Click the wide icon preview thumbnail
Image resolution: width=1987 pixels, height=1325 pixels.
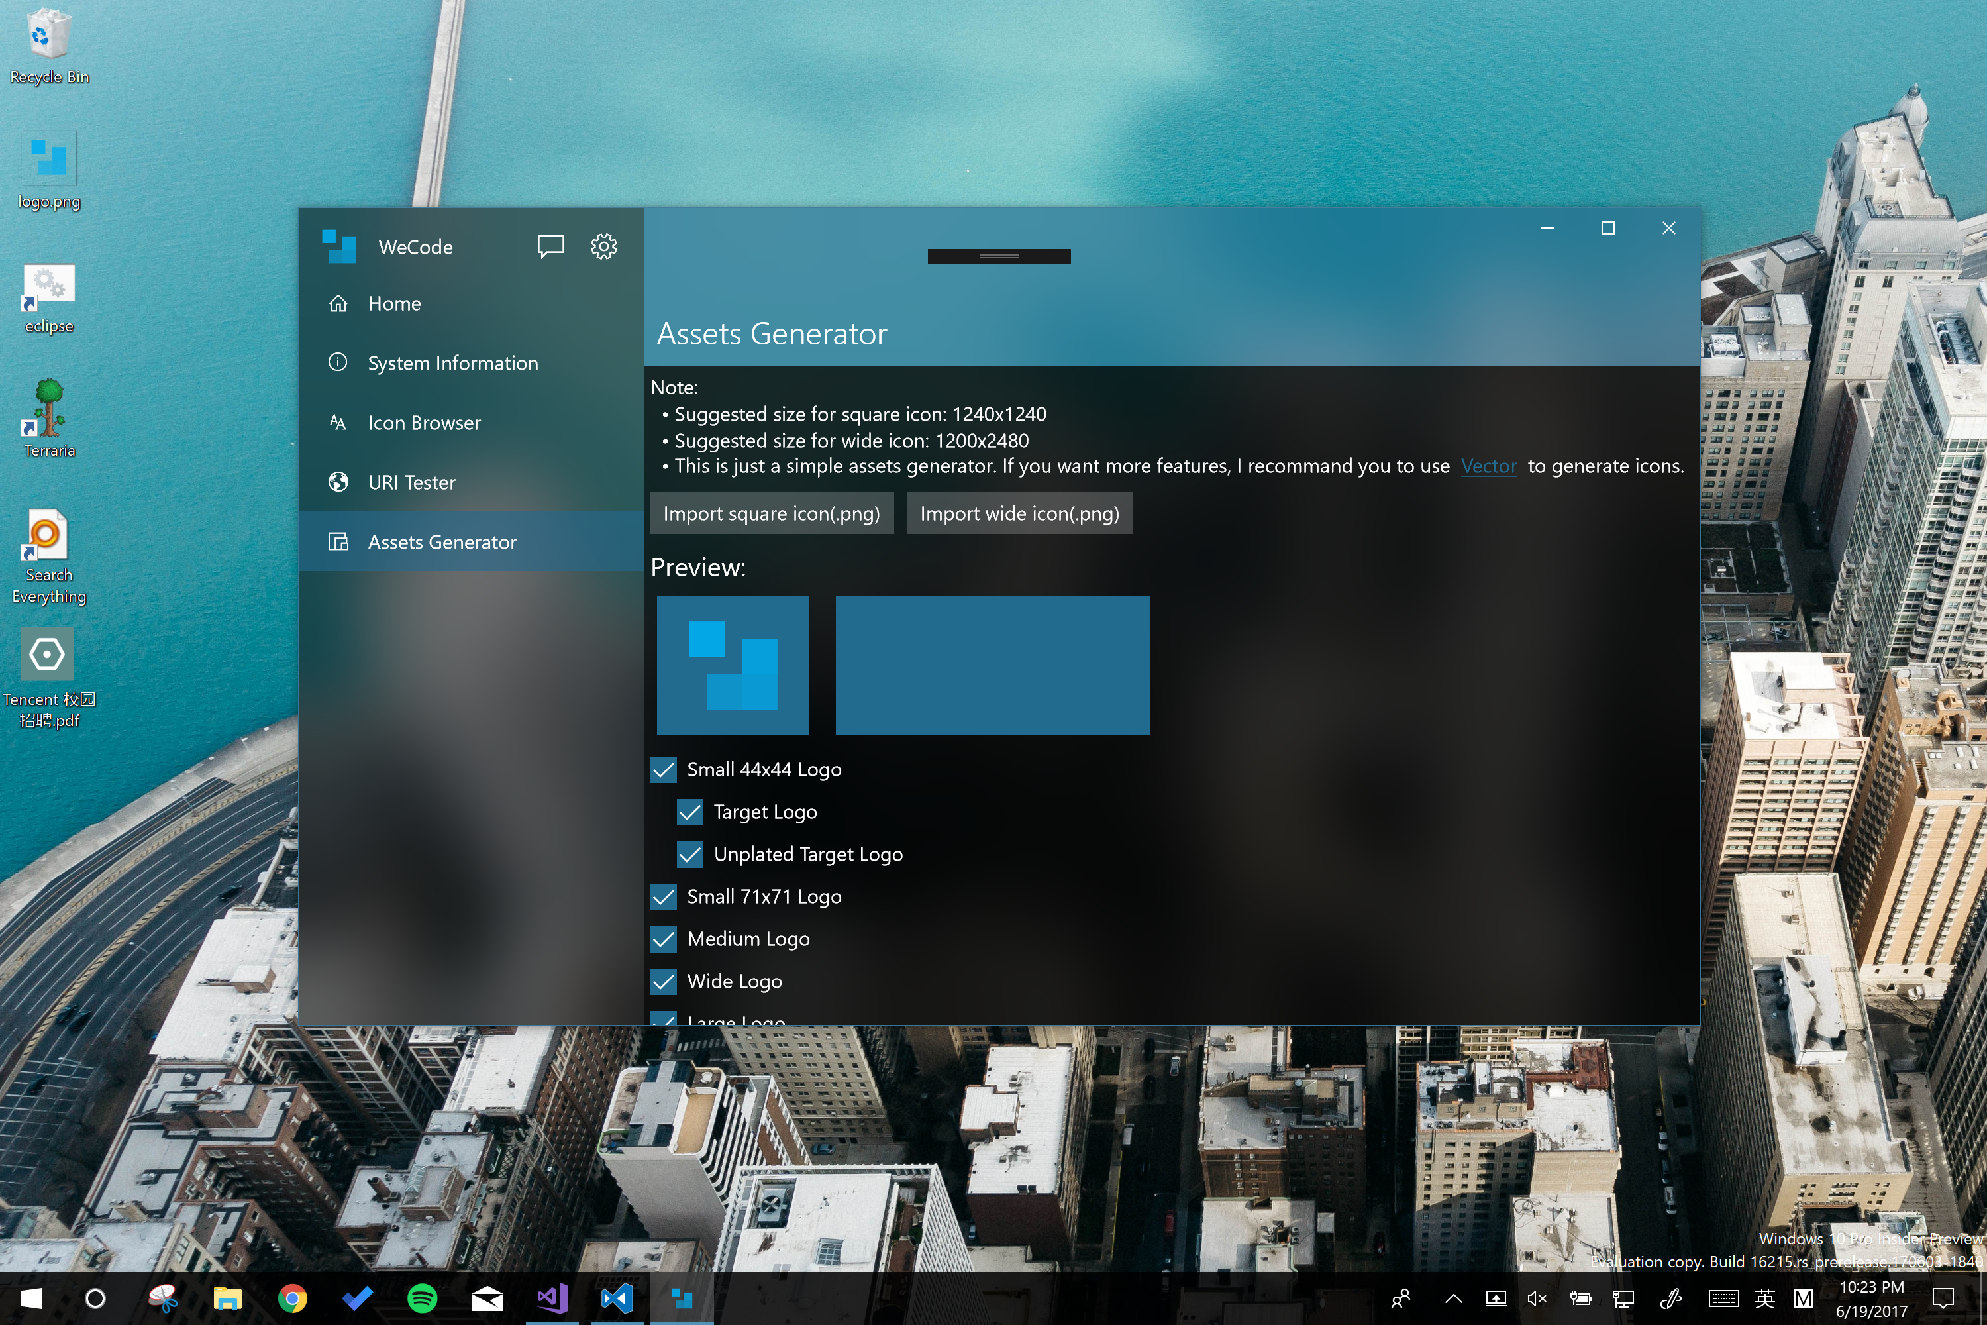[x=992, y=665]
